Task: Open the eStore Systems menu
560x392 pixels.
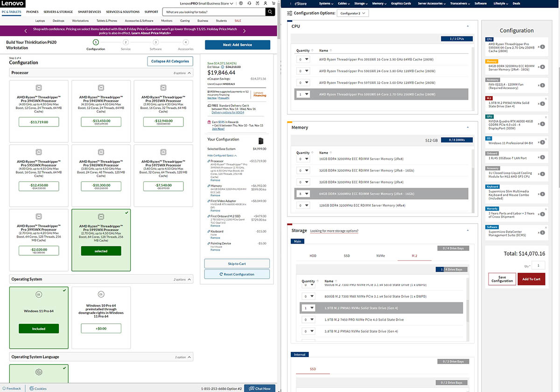Action: 326,3
